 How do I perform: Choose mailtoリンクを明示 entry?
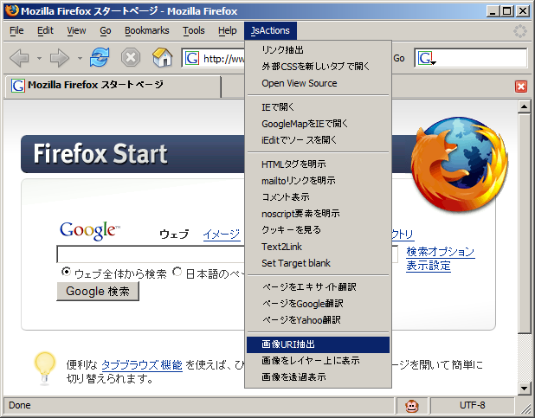318,181
